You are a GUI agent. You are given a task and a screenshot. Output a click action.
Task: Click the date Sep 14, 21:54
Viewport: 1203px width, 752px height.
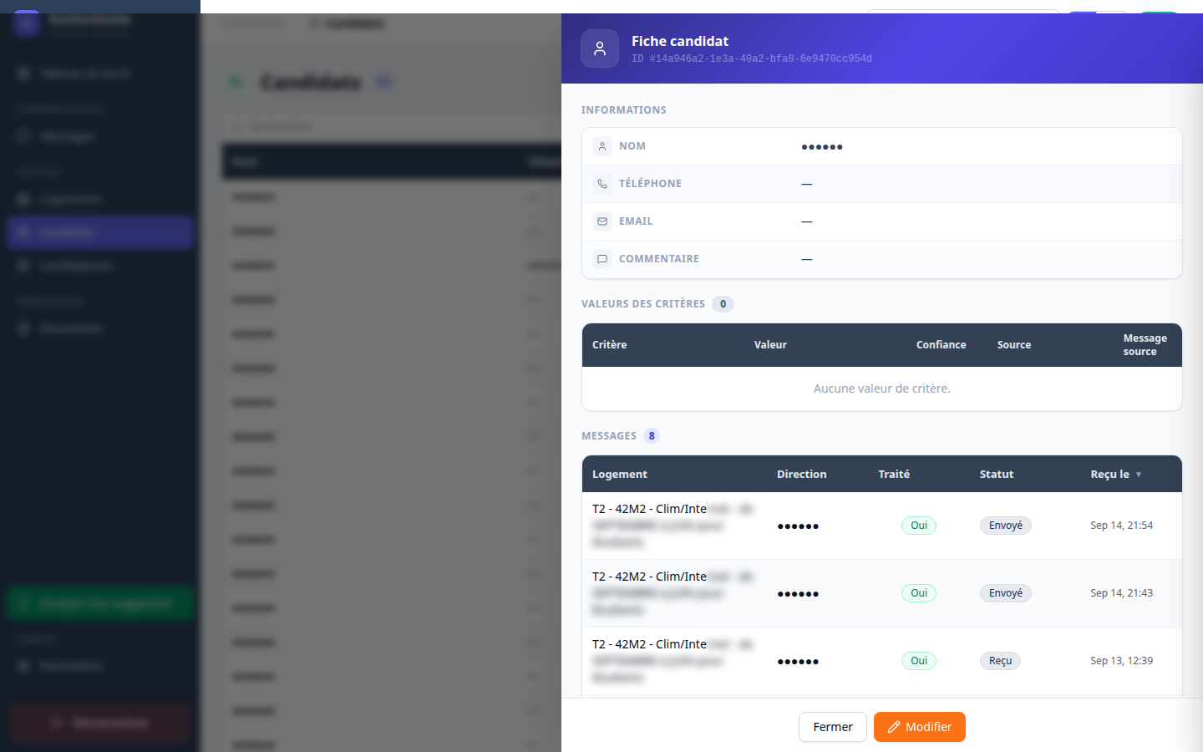tap(1121, 526)
